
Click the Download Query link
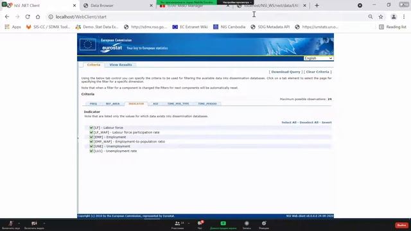coord(285,72)
